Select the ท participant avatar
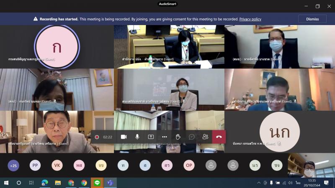 [123, 165]
